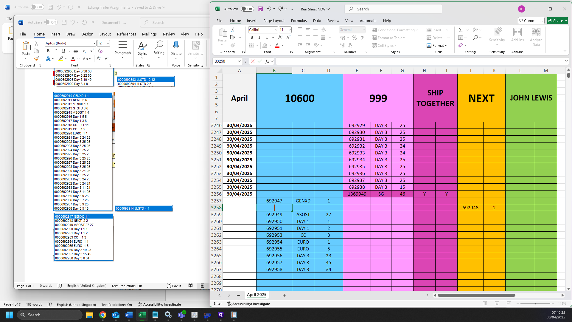Click Word Text Highlight Color
This screenshot has width=572, height=322.
pos(61,59)
